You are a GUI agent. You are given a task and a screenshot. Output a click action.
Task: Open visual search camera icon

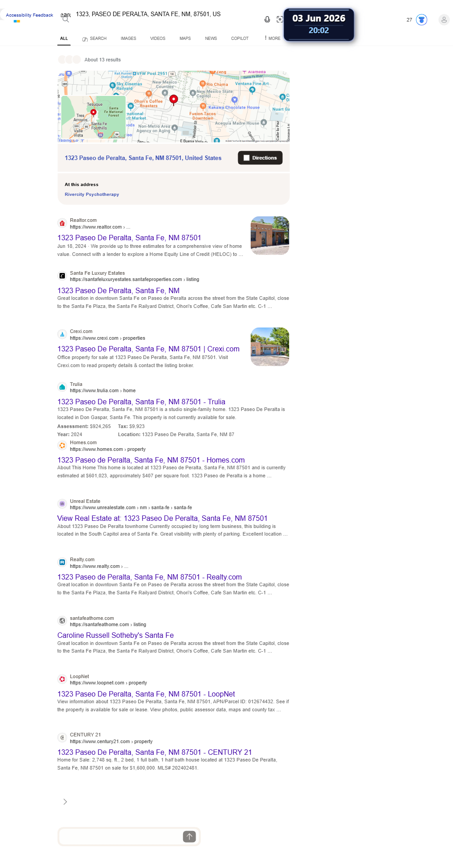(280, 19)
